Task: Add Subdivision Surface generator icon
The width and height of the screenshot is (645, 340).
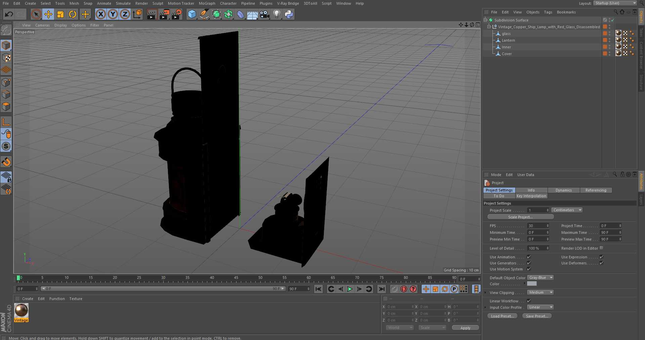Action: 216,14
